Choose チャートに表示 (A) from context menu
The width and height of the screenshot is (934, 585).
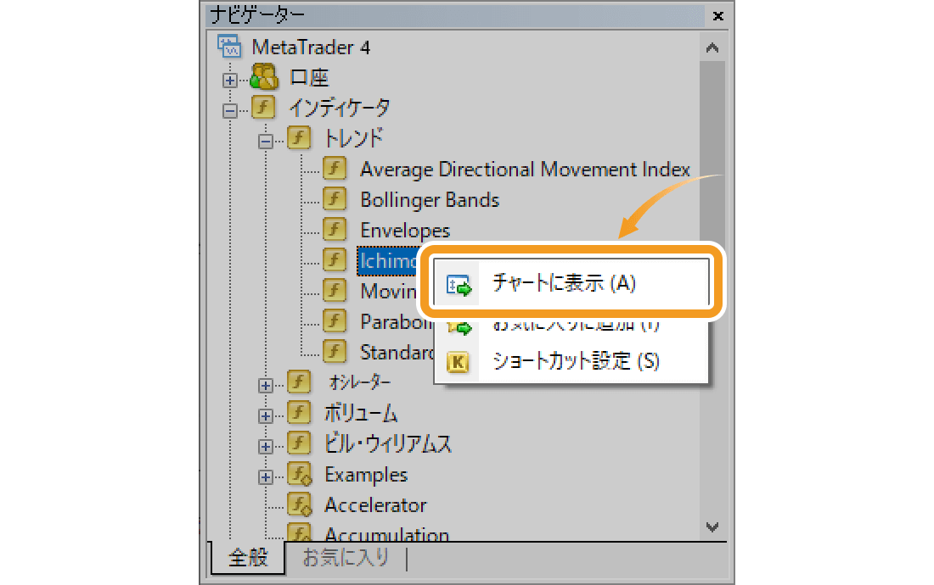click(x=571, y=283)
